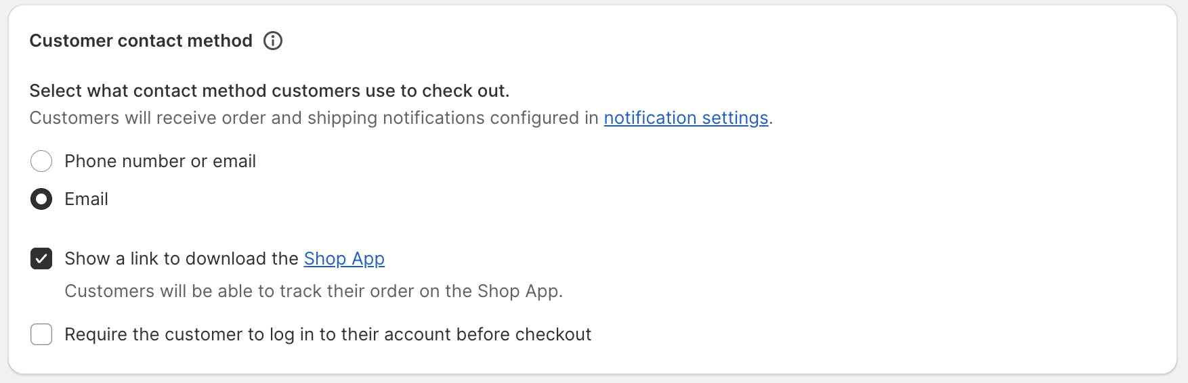Click the 'Select what contact method' bold subtitle

(x=269, y=91)
